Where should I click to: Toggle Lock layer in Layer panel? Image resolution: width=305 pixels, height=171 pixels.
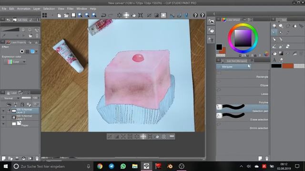point(22,104)
